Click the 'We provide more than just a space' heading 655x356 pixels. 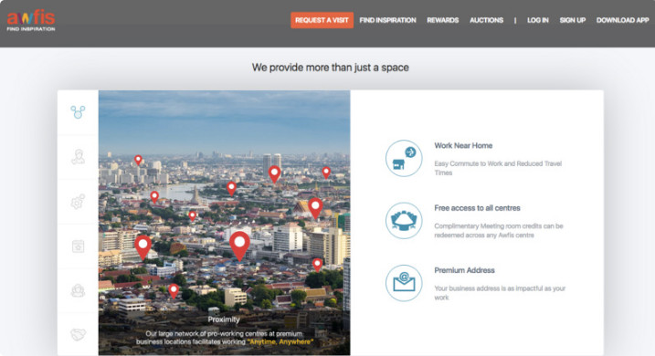pos(330,68)
